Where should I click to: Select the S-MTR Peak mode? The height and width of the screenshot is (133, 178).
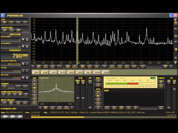click(161, 86)
